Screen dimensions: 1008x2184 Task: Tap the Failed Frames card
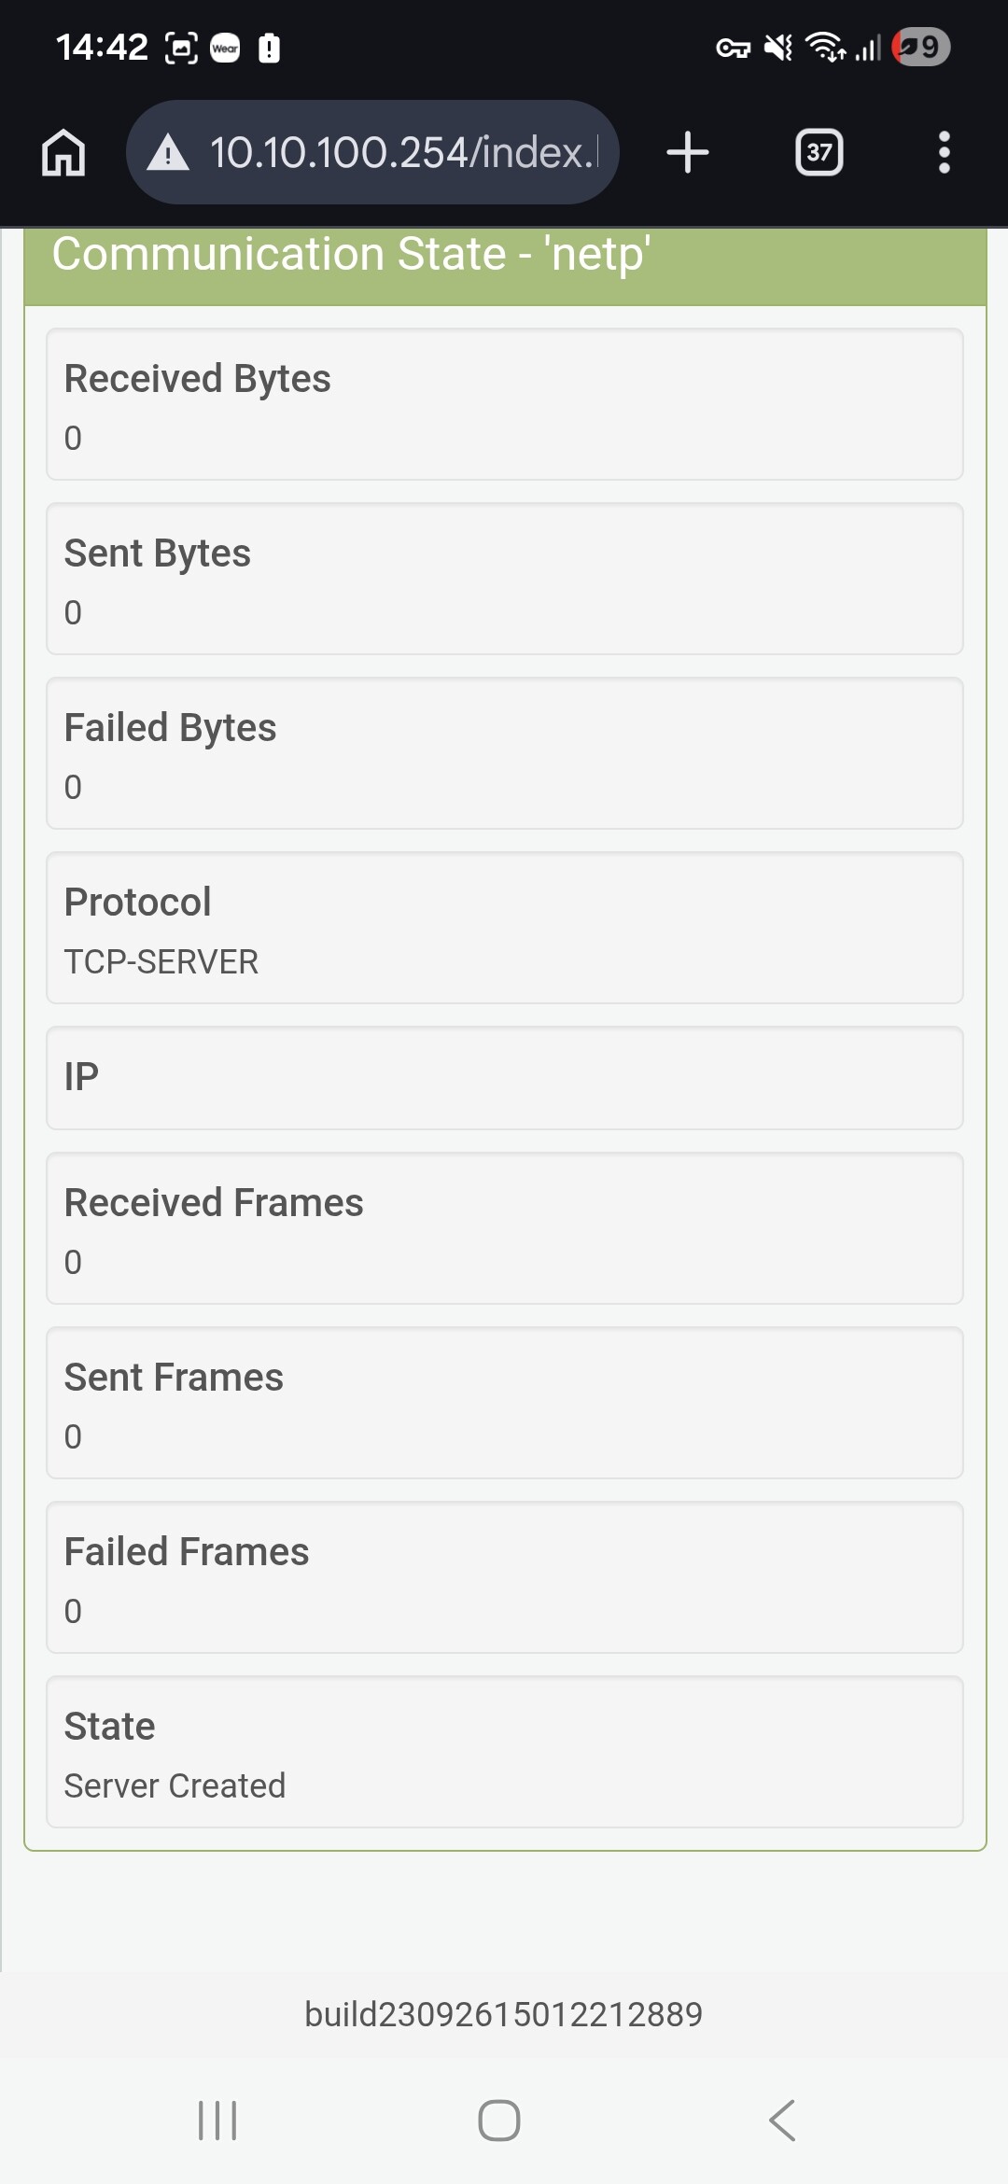[504, 1577]
